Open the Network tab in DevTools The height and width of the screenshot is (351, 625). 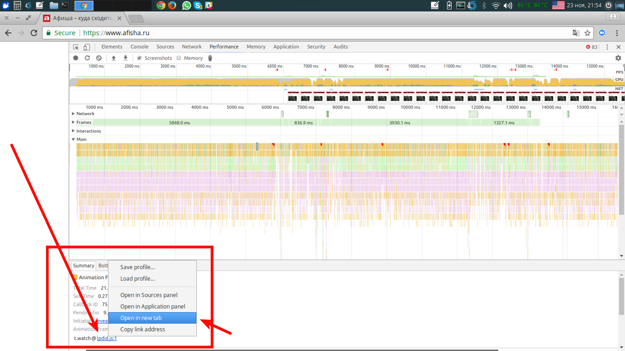pos(192,47)
